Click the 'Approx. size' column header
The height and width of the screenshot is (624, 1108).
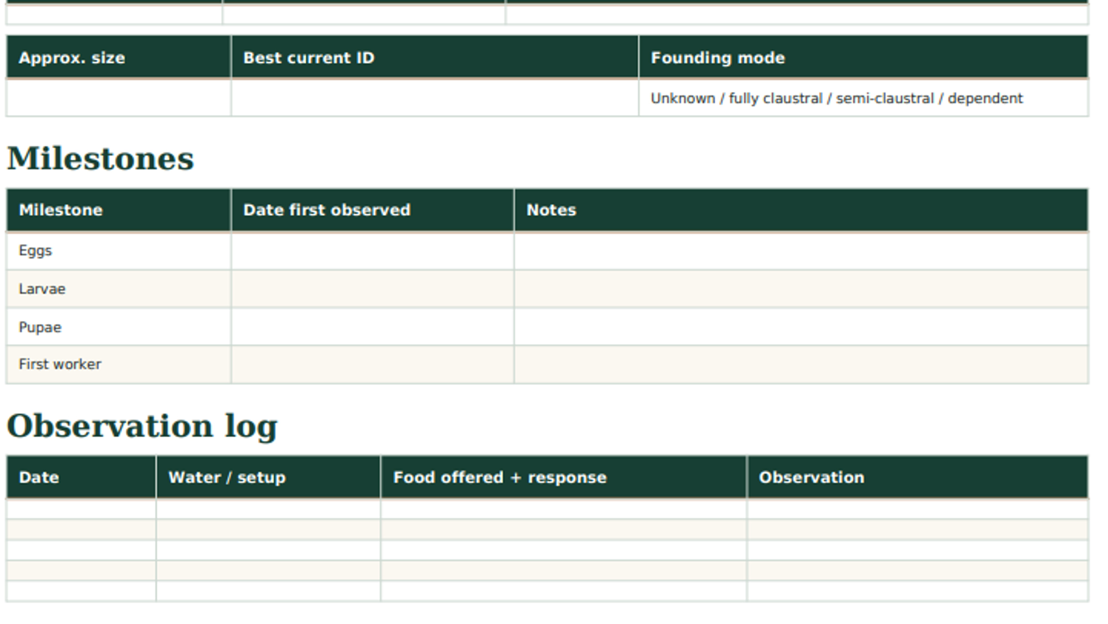point(118,57)
